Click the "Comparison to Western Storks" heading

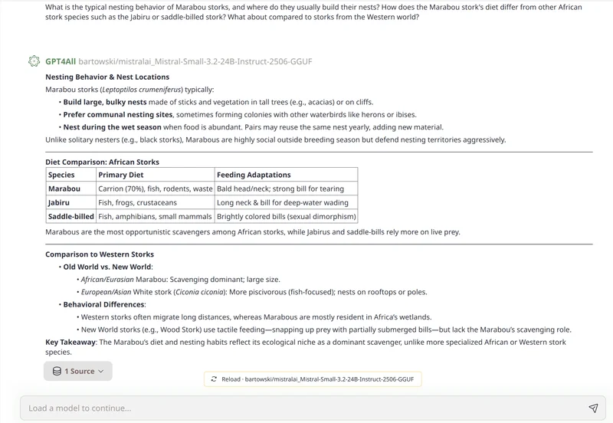click(100, 254)
